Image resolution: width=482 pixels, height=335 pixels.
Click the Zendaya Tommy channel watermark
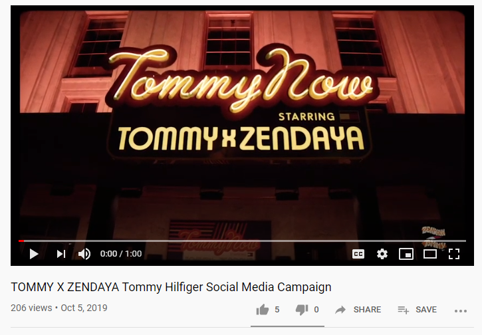click(433, 237)
